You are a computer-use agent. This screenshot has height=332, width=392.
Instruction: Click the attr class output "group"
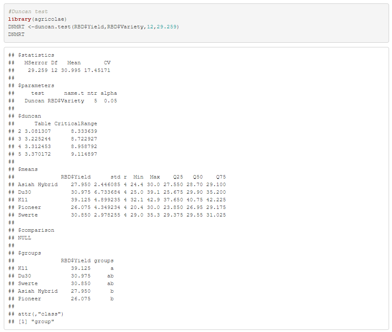pyautogui.click(x=37, y=321)
